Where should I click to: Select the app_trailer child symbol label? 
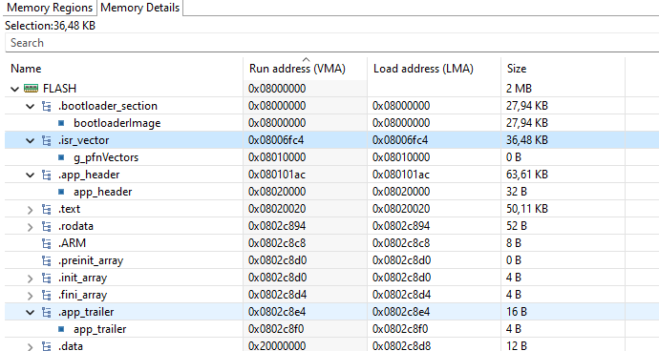[x=99, y=329]
